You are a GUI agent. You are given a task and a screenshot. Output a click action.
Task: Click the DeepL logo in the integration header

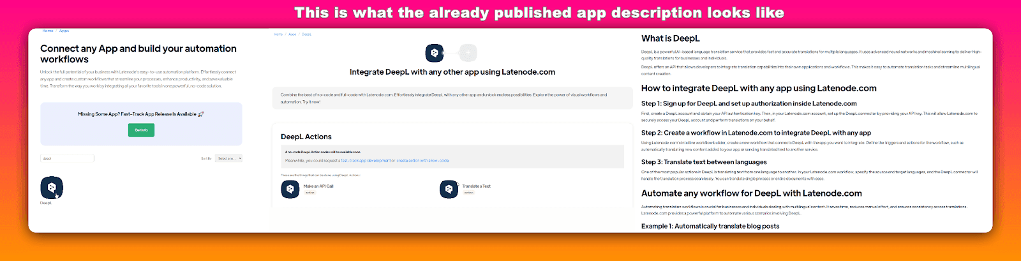coord(435,53)
